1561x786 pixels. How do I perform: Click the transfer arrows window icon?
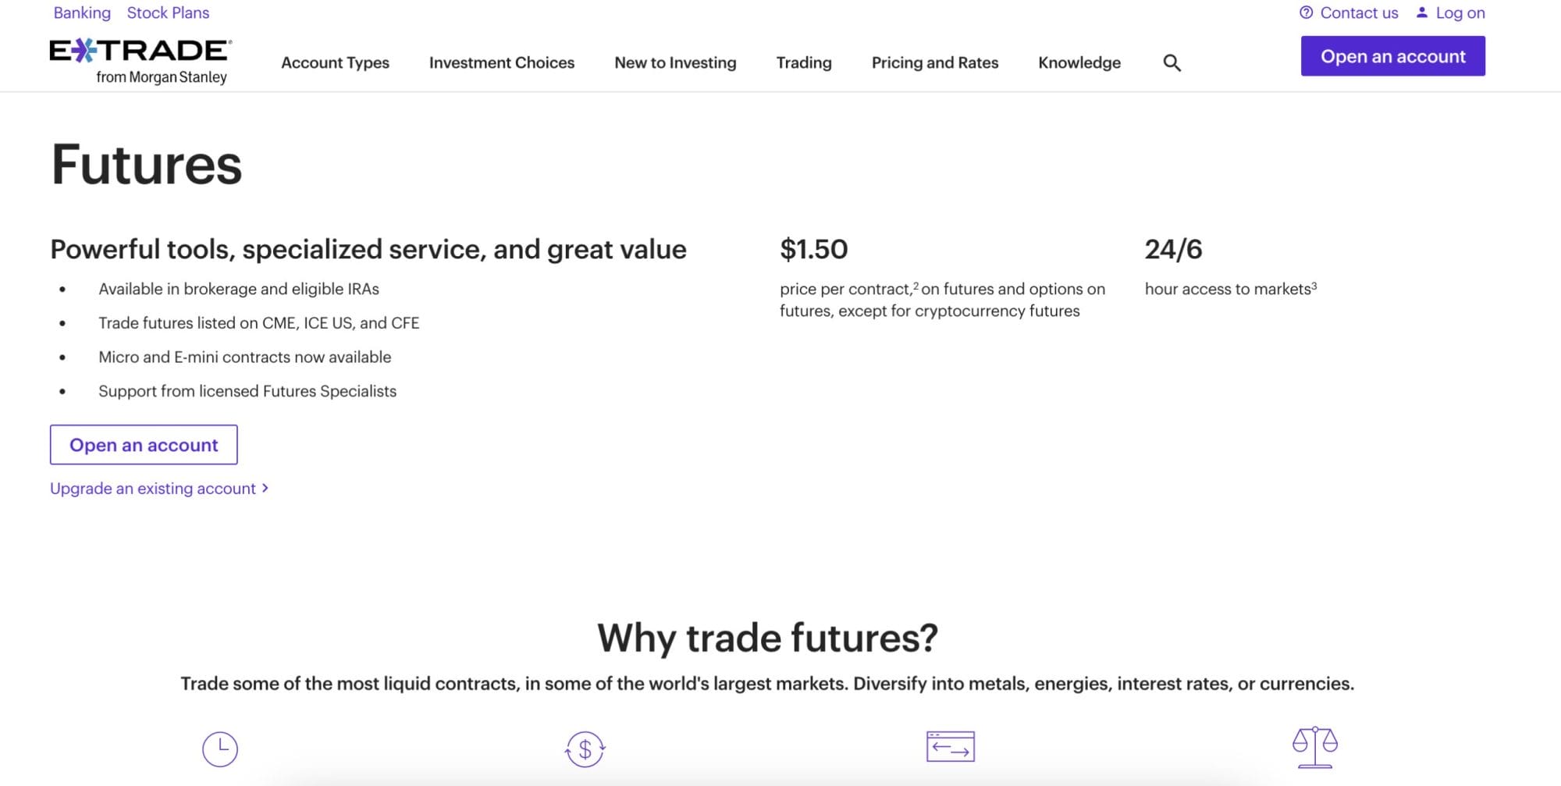950,747
